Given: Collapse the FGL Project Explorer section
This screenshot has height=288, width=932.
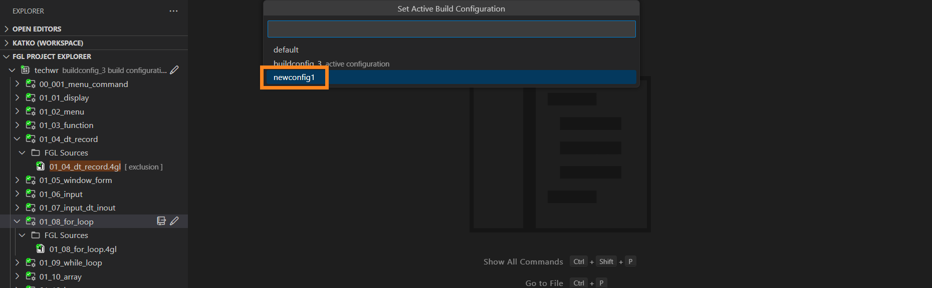Looking at the screenshot, I should [7, 56].
